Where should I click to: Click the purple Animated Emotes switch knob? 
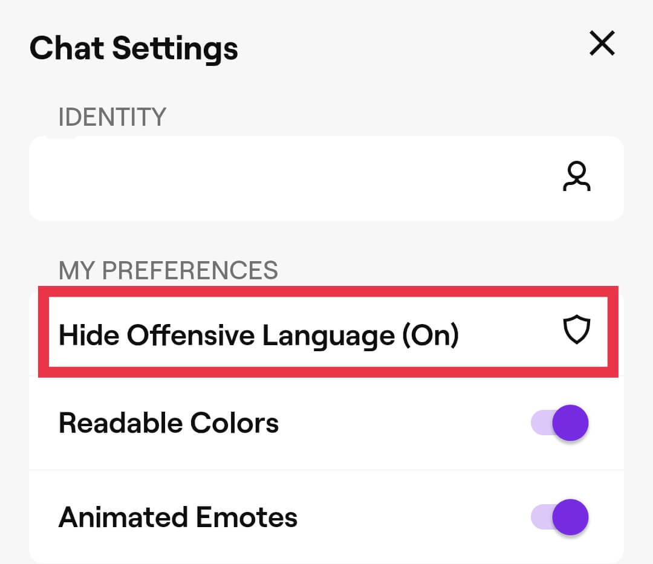tap(571, 517)
